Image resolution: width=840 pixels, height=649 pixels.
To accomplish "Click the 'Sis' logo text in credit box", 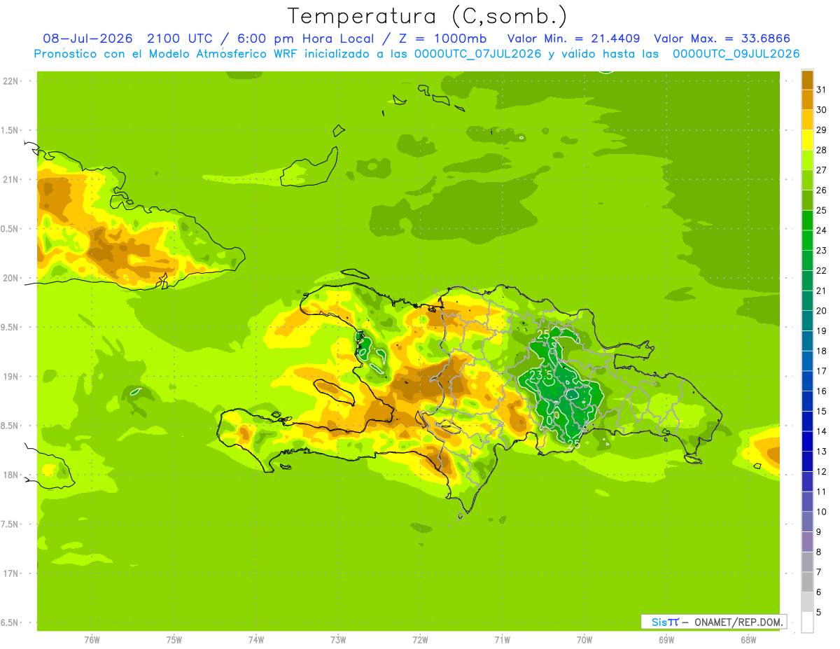I will 658,622.
